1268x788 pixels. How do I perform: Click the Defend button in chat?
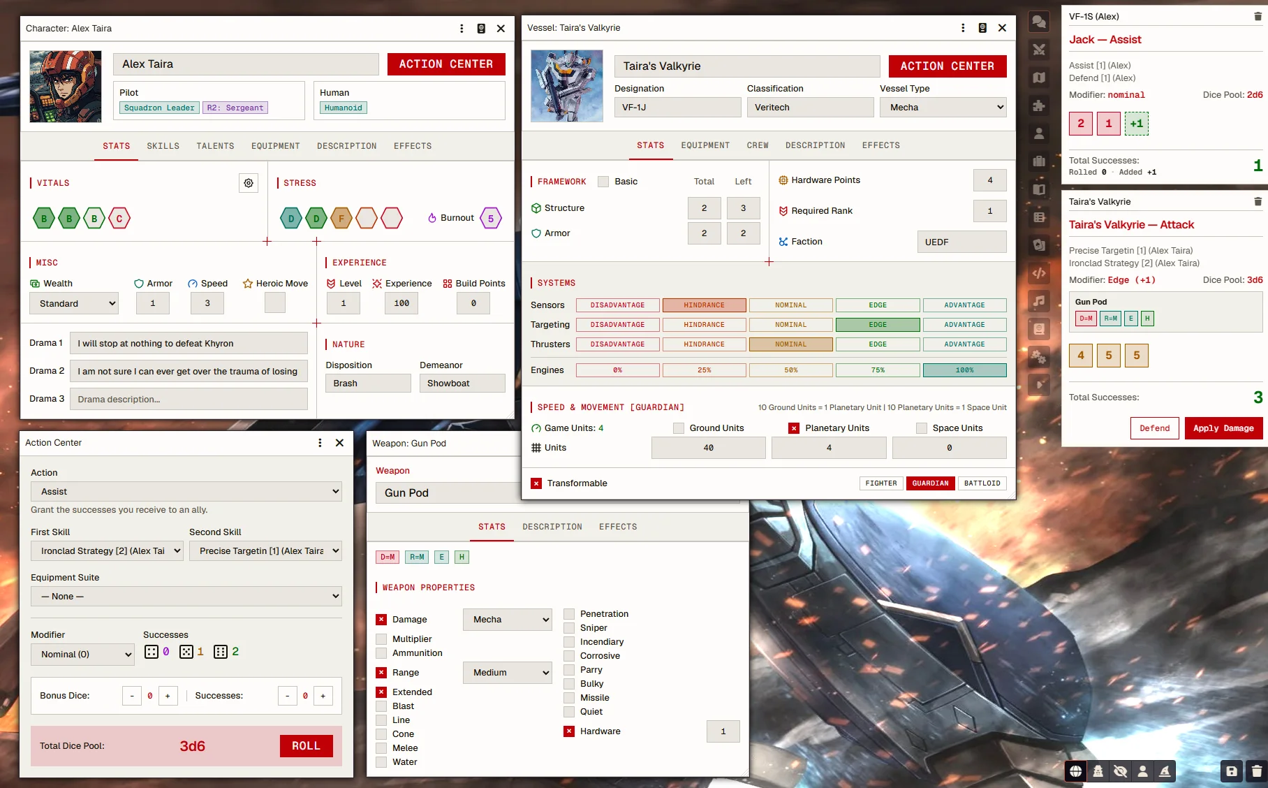click(1155, 428)
